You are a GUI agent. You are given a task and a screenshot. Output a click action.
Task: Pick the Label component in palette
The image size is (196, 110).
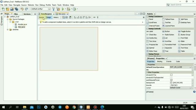[150, 31]
